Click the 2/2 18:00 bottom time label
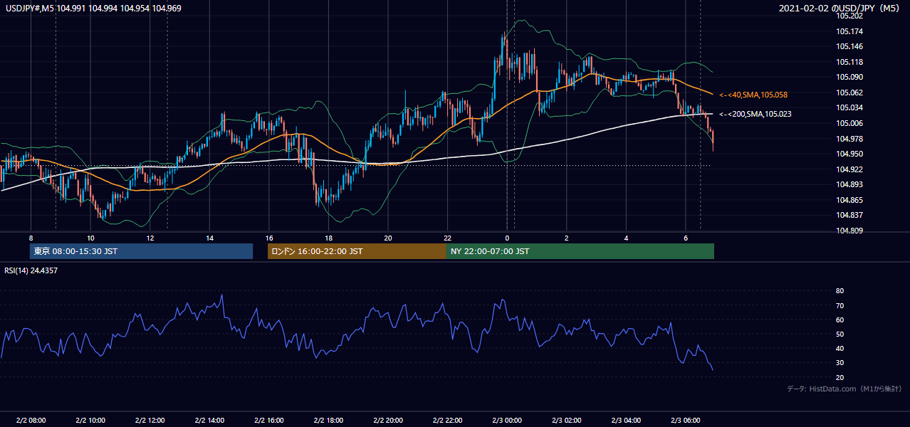This screenshot has height=427, width=910. pos(328,421)
